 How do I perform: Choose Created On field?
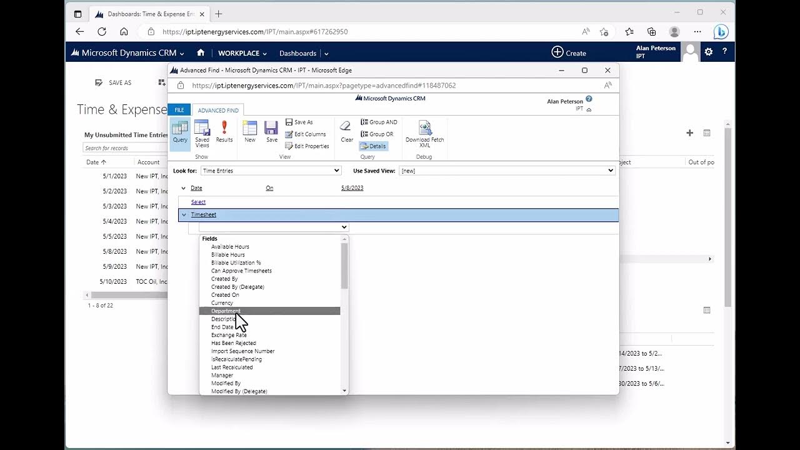pos(225,295)
